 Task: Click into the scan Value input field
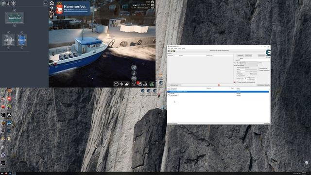(x=255, y=60)
